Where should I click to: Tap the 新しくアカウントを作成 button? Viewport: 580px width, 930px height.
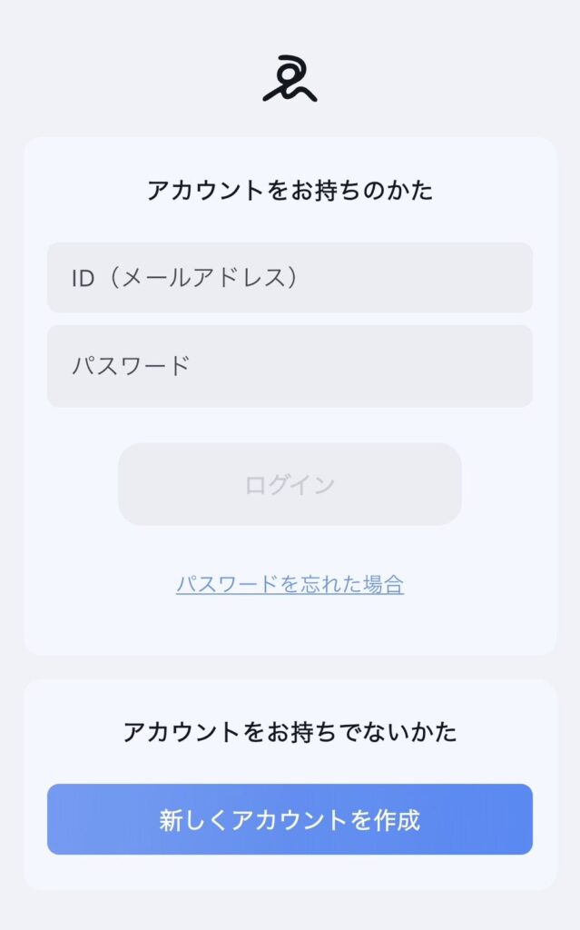(x=290, y=819)
